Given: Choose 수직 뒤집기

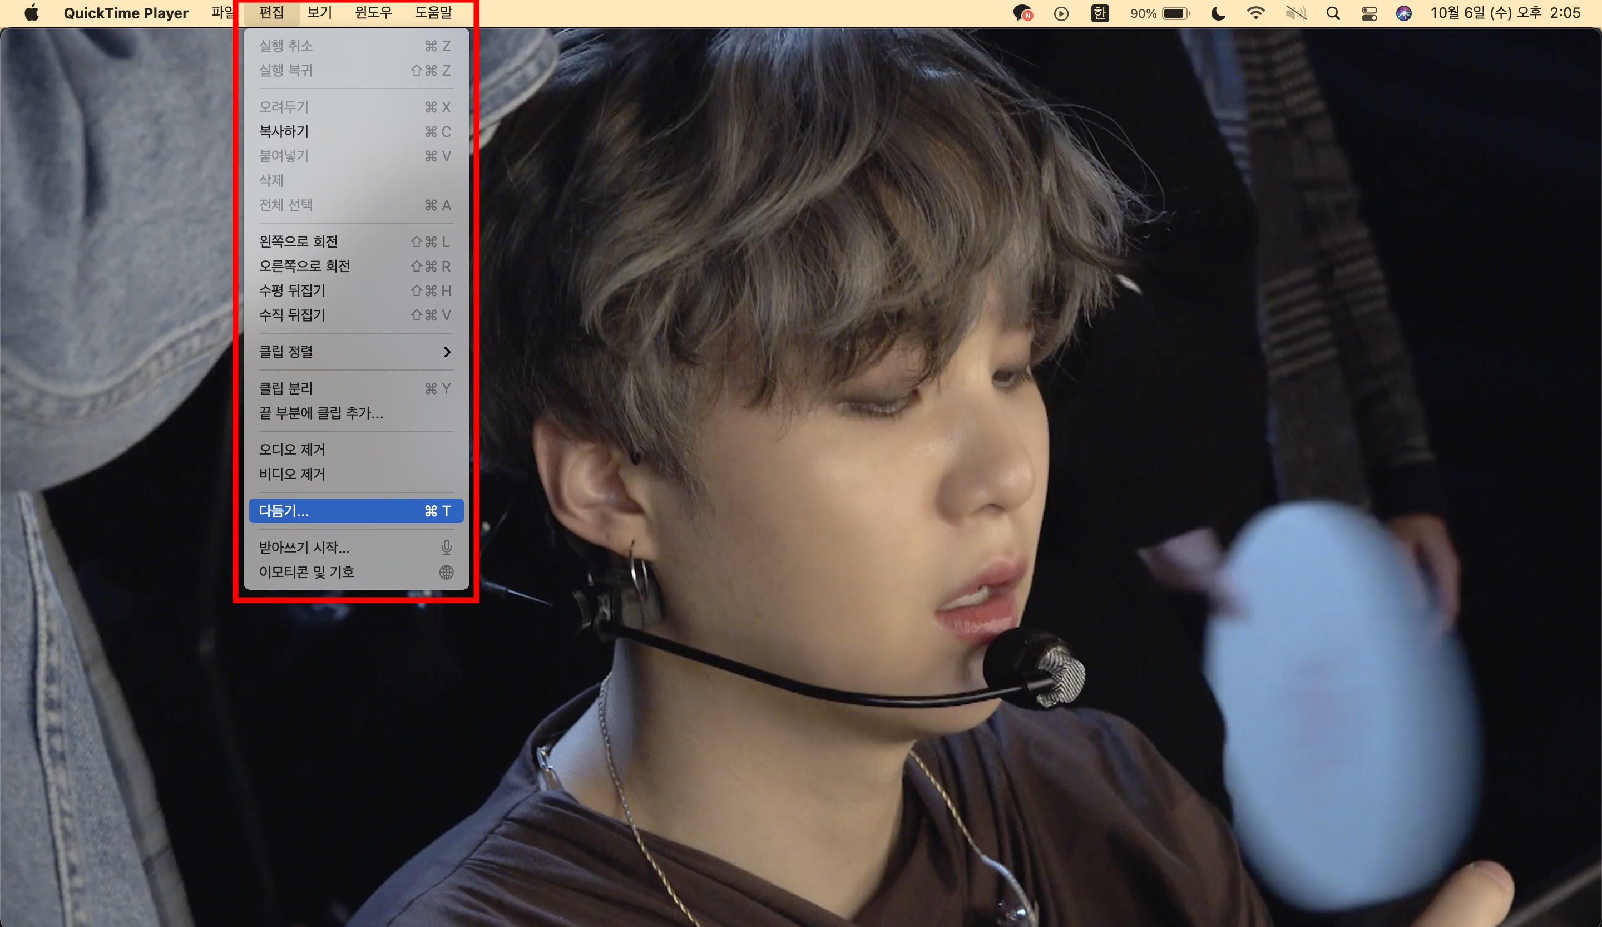Looking at the screenshot, I should [356, 315].
